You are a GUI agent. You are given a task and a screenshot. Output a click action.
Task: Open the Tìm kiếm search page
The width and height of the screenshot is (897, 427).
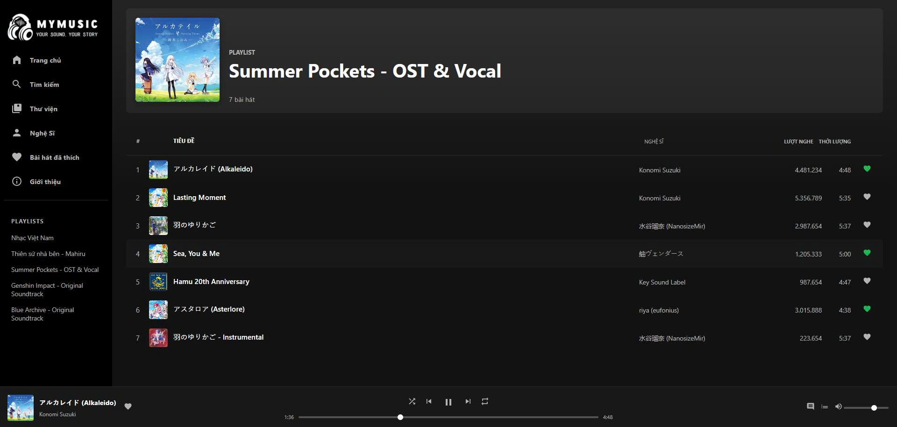(x=44, y=85)
